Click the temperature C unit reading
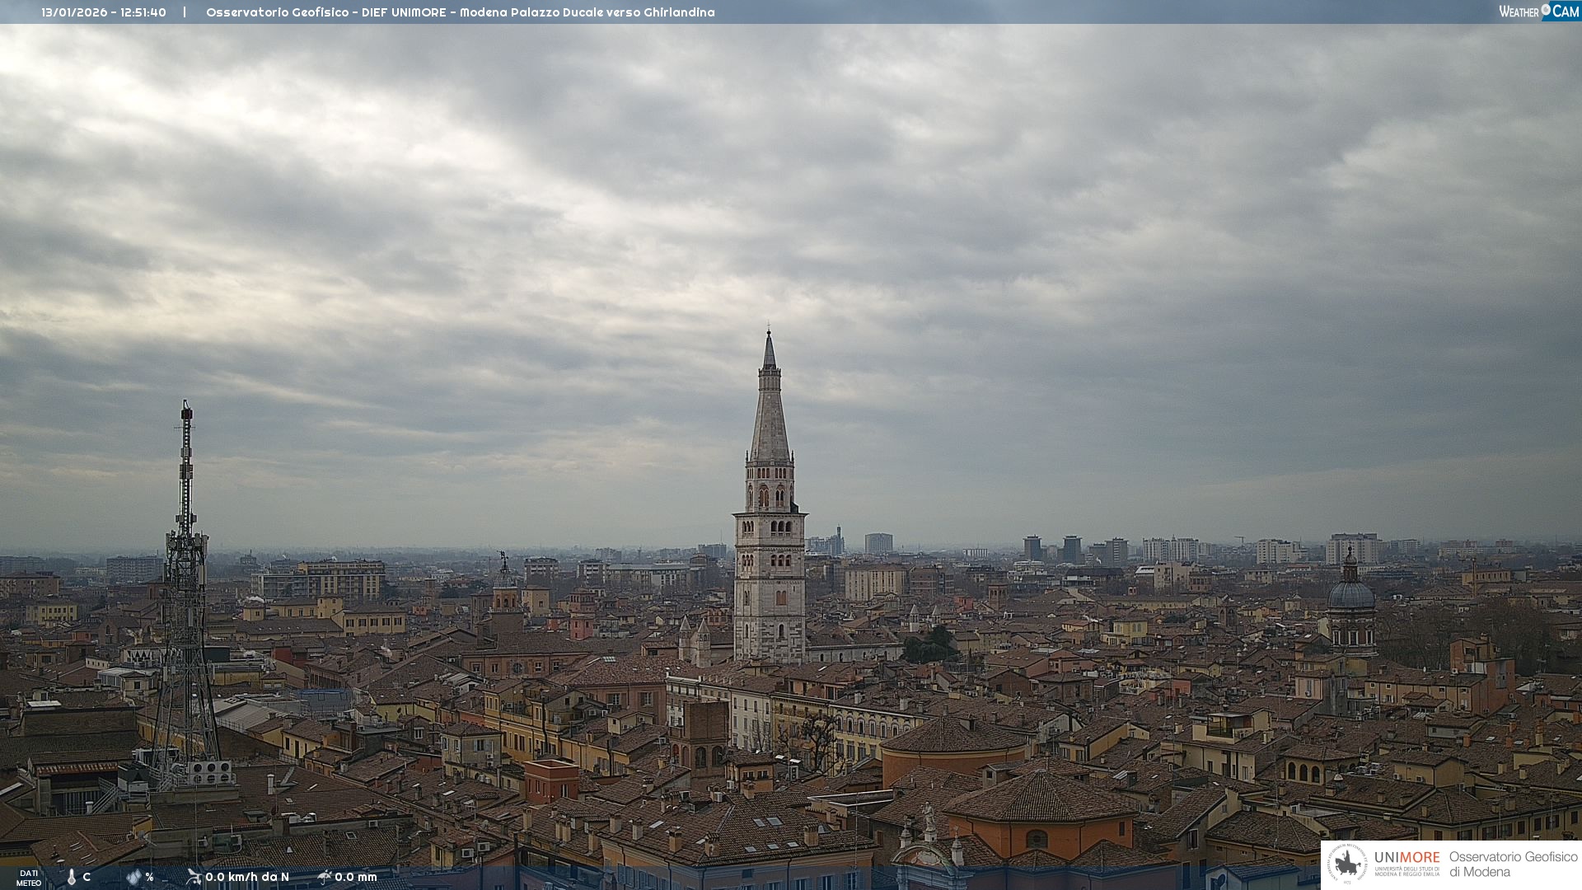Screen dimensions: 1582x890 87,877
